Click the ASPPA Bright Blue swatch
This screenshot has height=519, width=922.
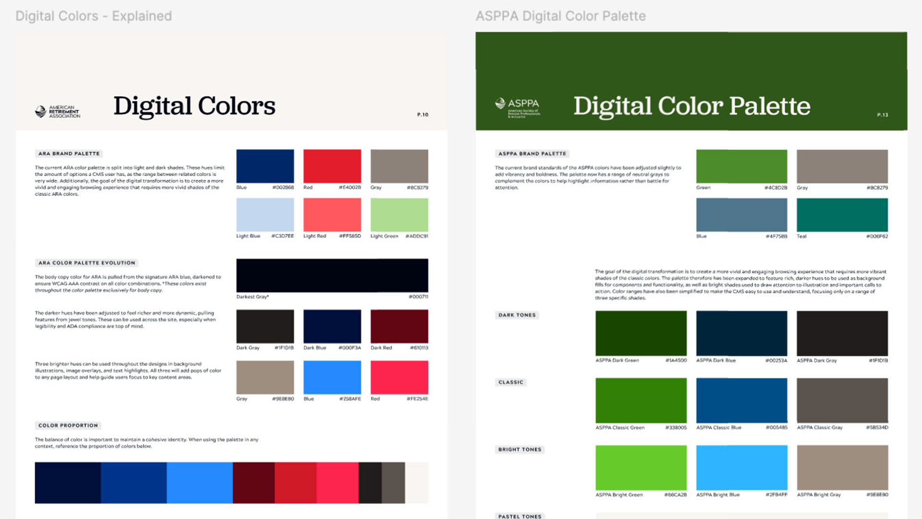(741, 468)
